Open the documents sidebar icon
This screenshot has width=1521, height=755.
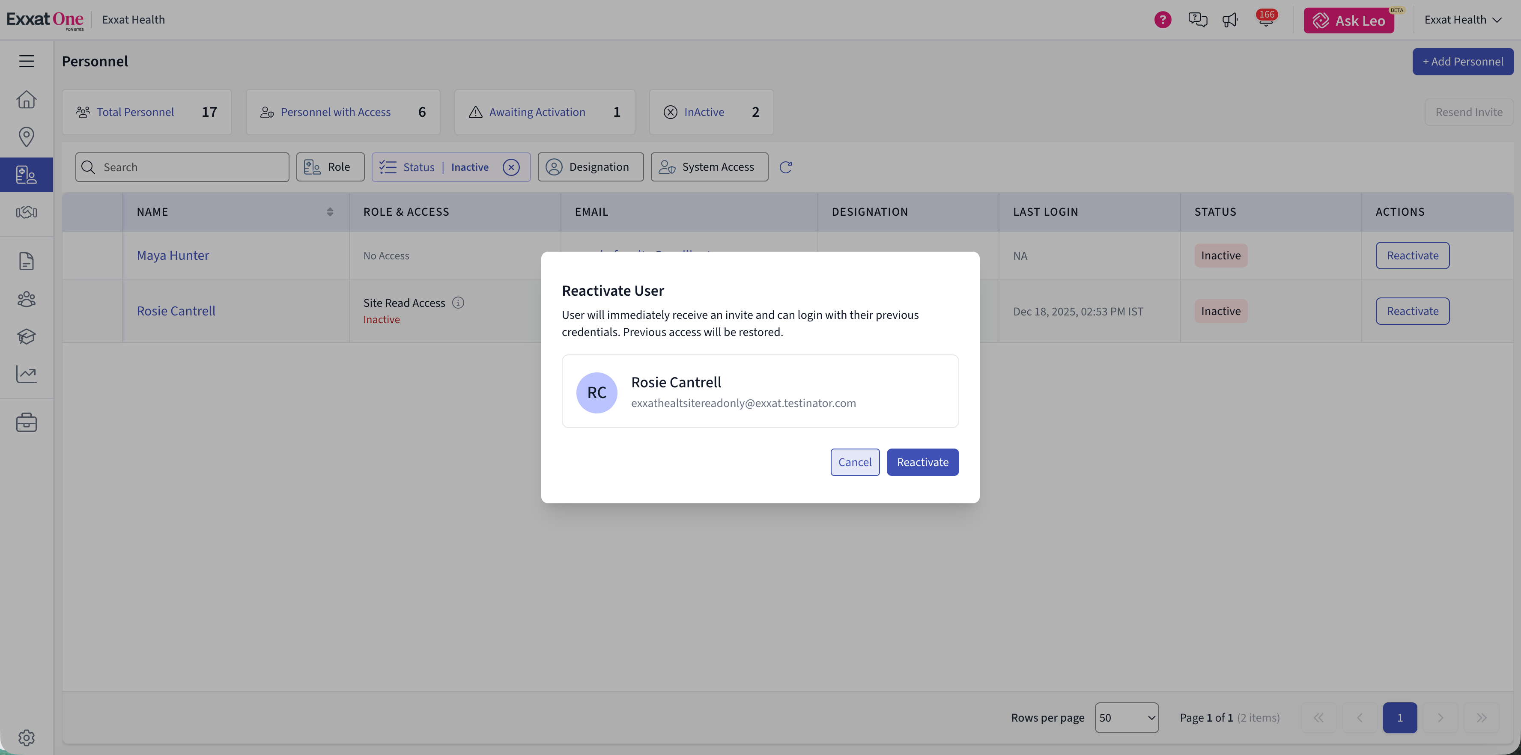click(27, 261)
